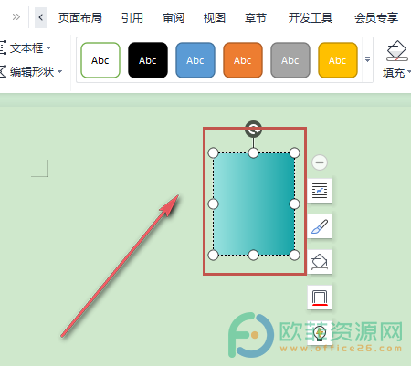
Task: Apply the gray Abc shape style
Action: point(290,60)
